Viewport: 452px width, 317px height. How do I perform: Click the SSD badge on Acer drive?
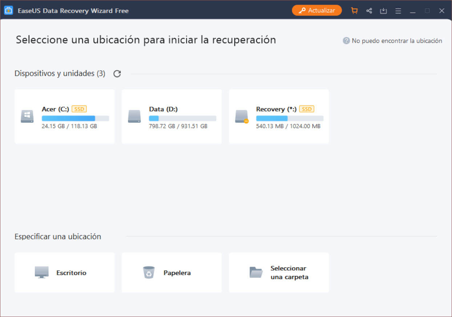[x=79, y=109]
